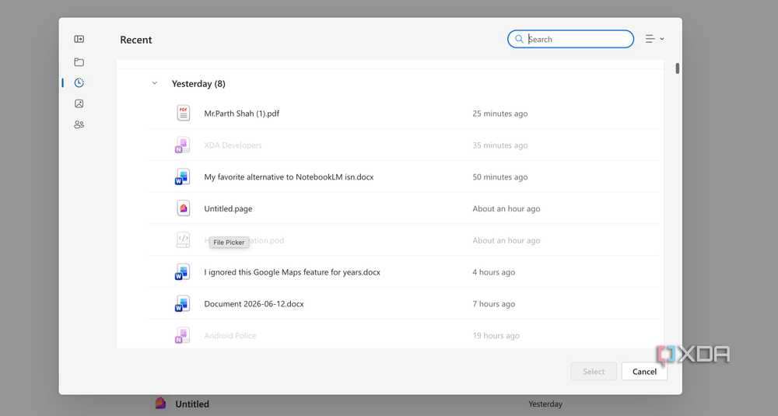
Task: Click the '19 hours ago' timestamp
Action: click(x=496, y=336)
